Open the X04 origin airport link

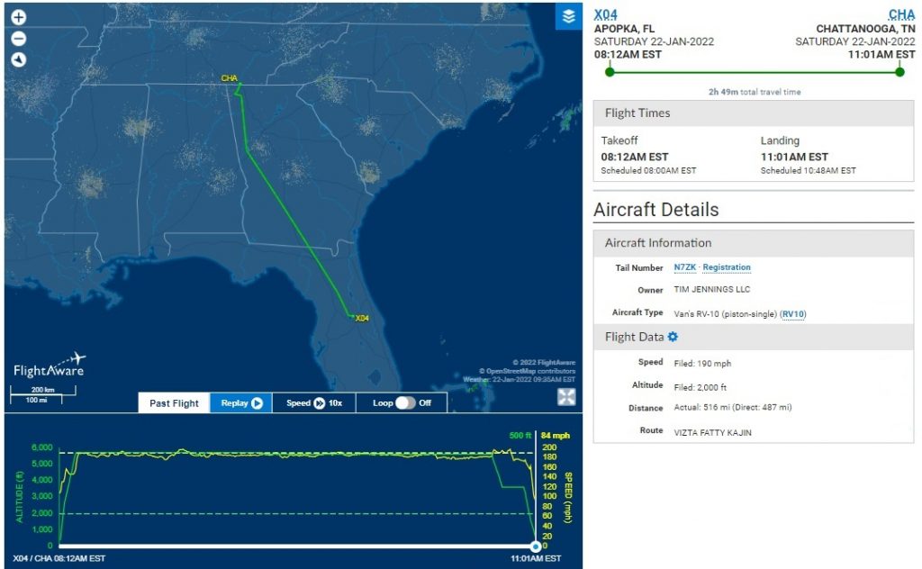point(606,14)
